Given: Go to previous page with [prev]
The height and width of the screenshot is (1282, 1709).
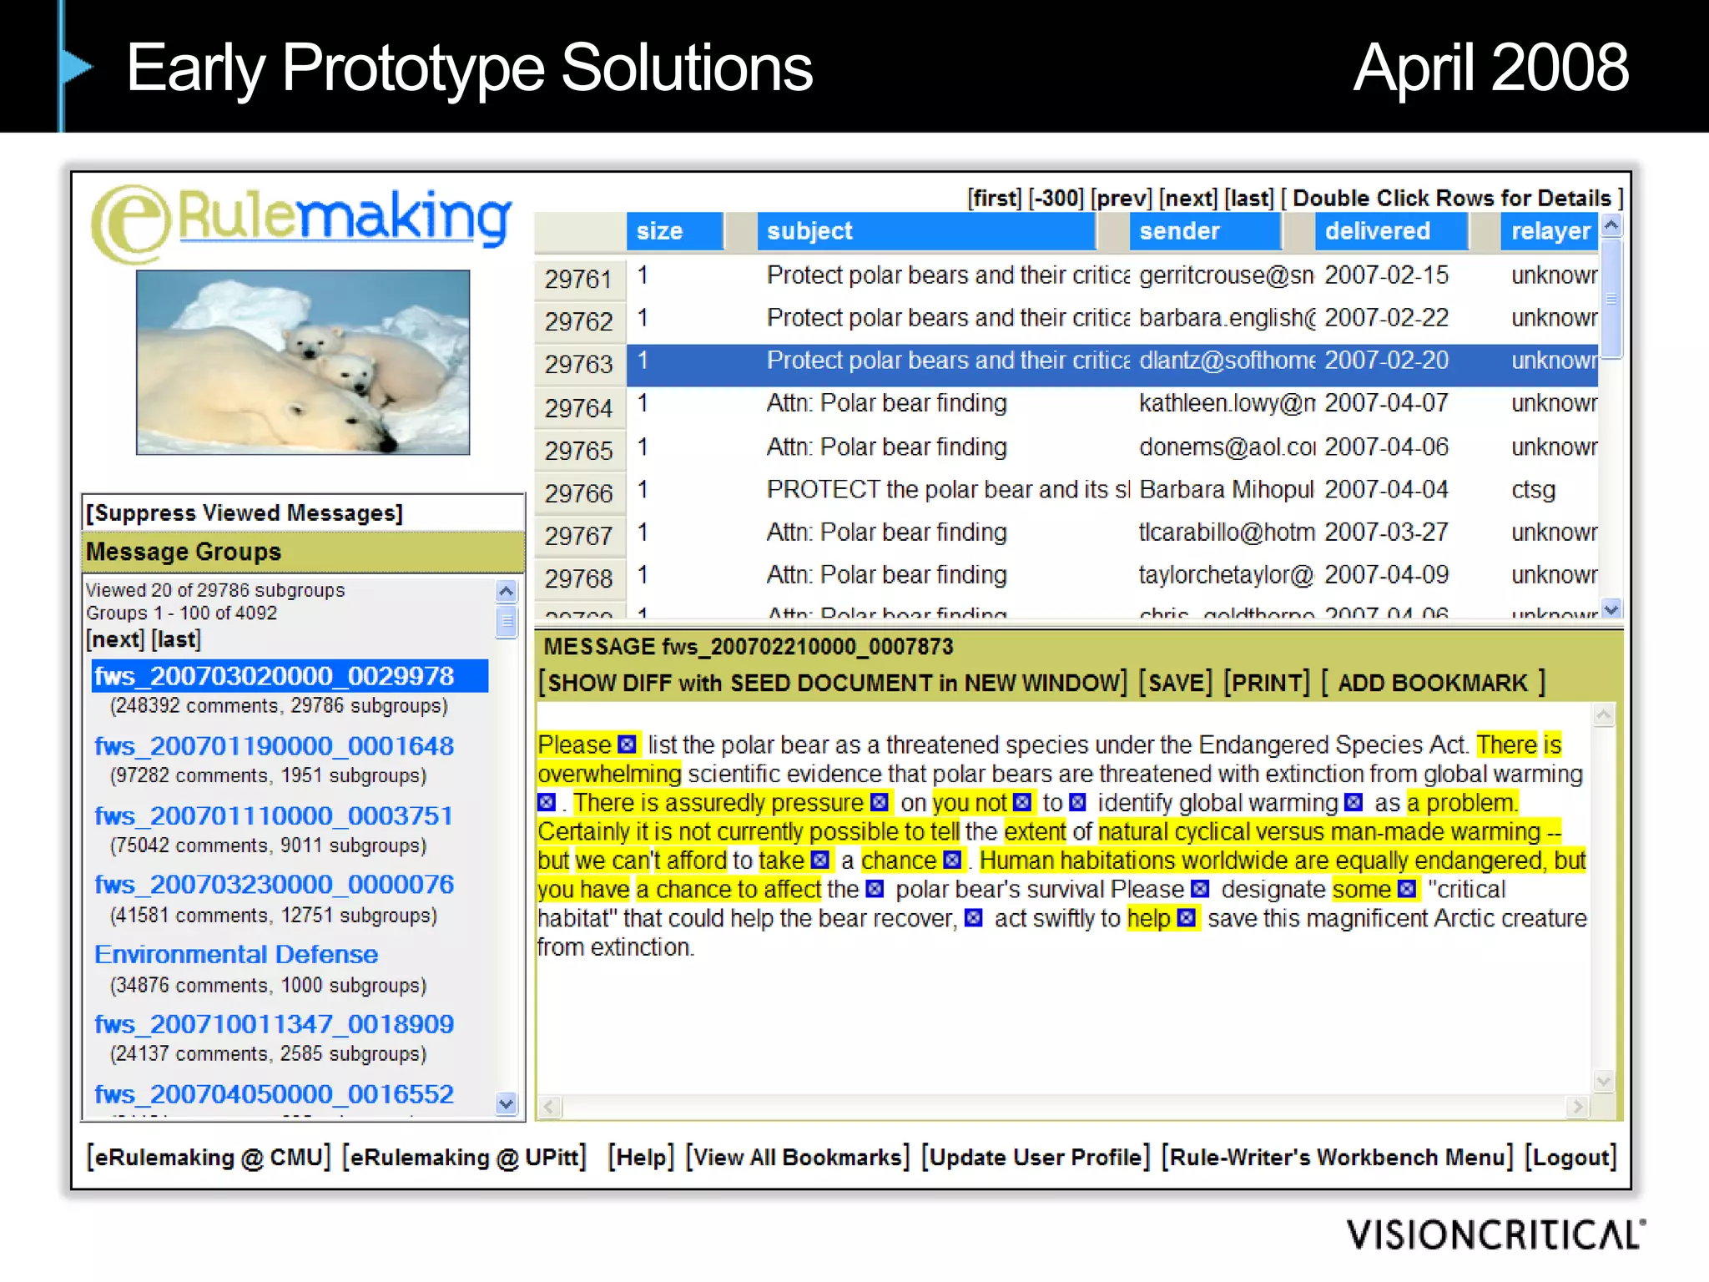Looking at the screenshot, I should (x=1122, y=199).
